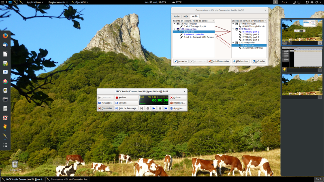Select the ALSA tab in Connexions

(195, 16)
